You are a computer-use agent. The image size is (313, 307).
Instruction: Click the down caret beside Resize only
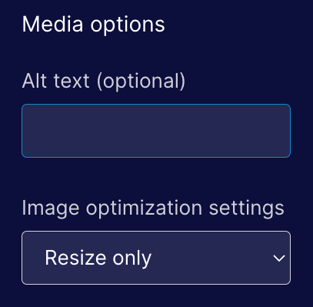pos(279,258)
